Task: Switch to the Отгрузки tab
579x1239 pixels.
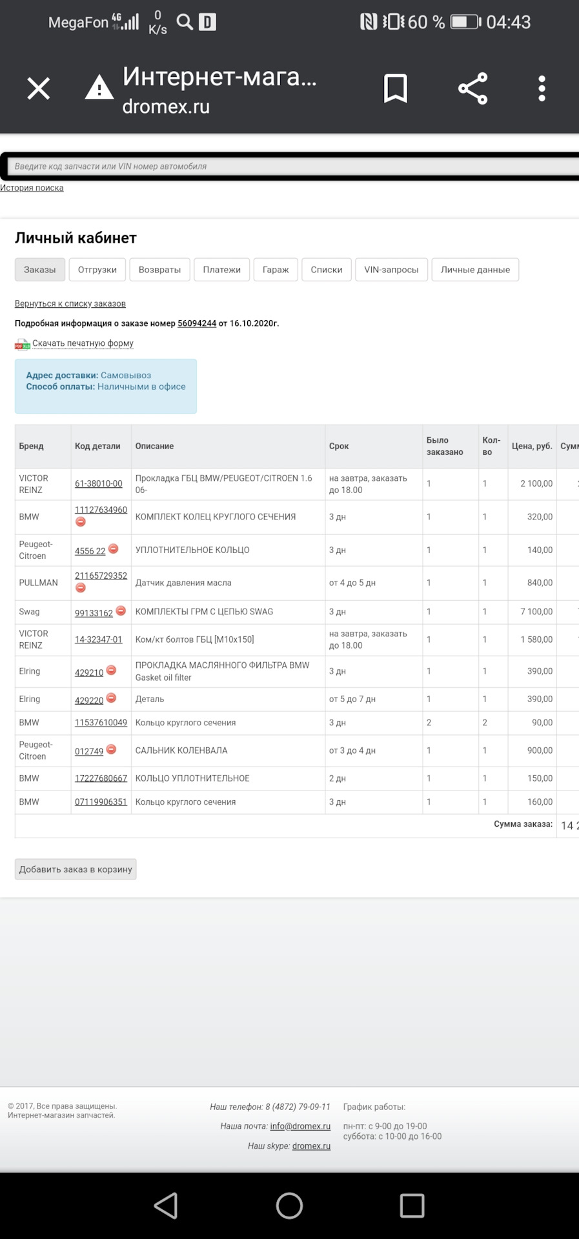Action: point(97,270)
